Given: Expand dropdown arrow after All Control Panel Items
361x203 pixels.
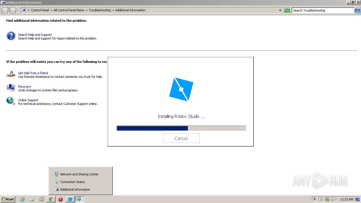Looking at the screenshot, I should 87,10.
